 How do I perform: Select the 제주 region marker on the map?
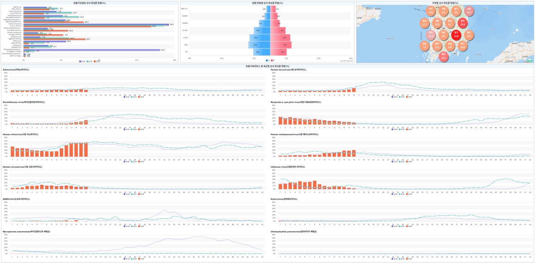[x=443, y=56]
